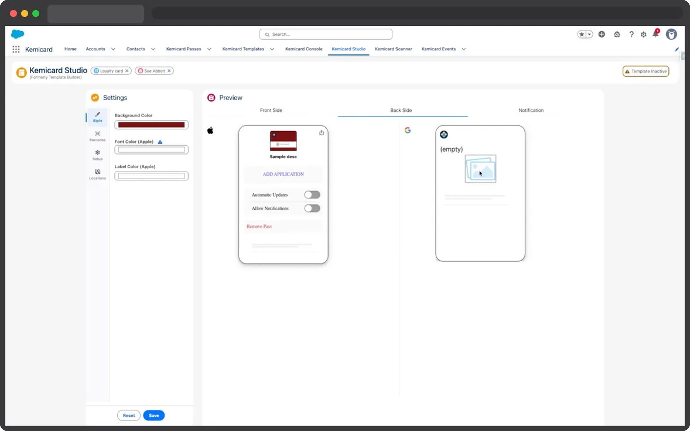Open the Contacts tab
The height and width of the screenshot is (431, 690).
point(135,49)
